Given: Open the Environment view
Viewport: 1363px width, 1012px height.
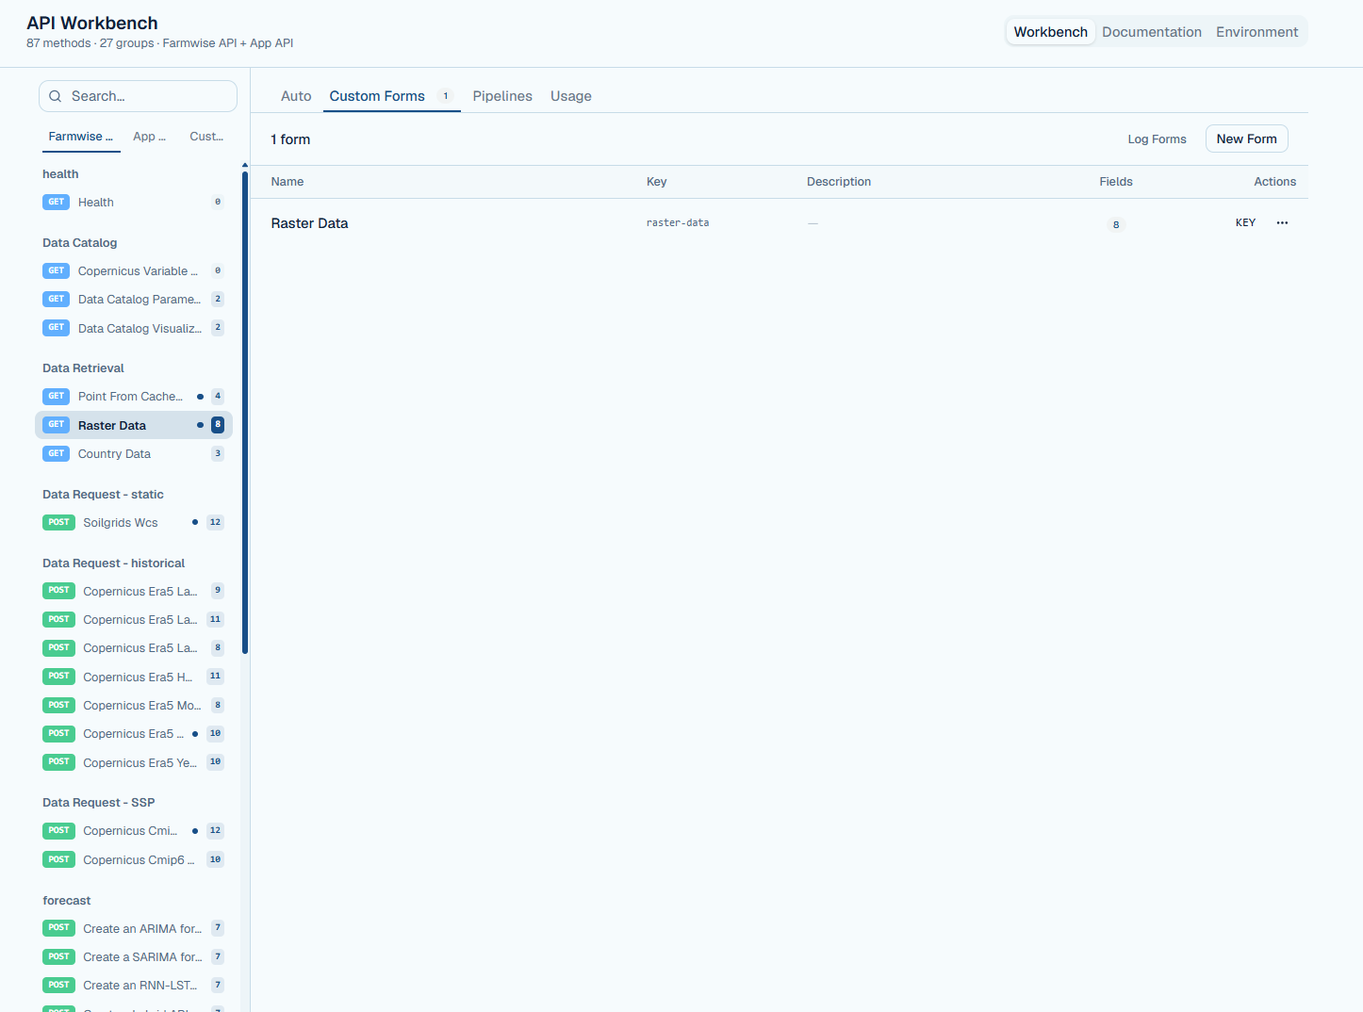Looking at the screenshot, I should 1256,32.
